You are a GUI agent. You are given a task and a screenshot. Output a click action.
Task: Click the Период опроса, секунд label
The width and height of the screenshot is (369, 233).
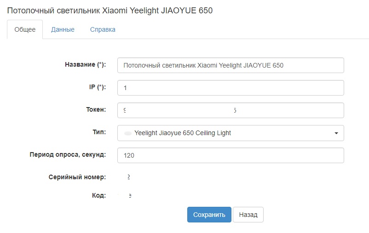point(68,154)
